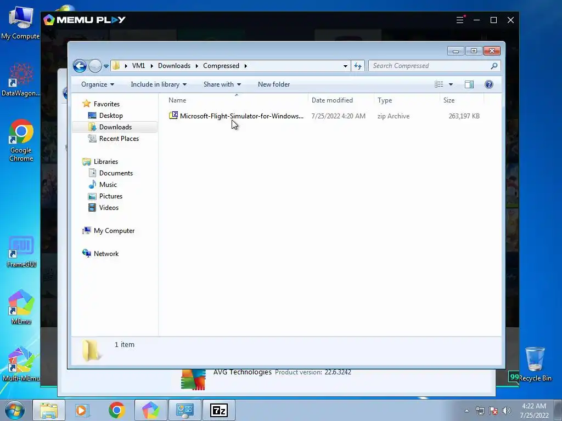Expand the chevron after Downloads in the breadcrumb
Screen dimensions: 562x421
point(197,66)
